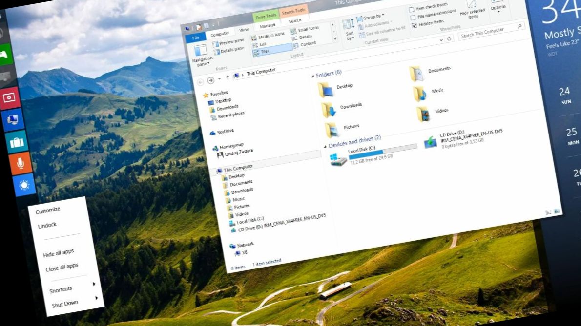Click the search magnifier icon
This screenshot has width=581, height=326.
click(519, 26)
